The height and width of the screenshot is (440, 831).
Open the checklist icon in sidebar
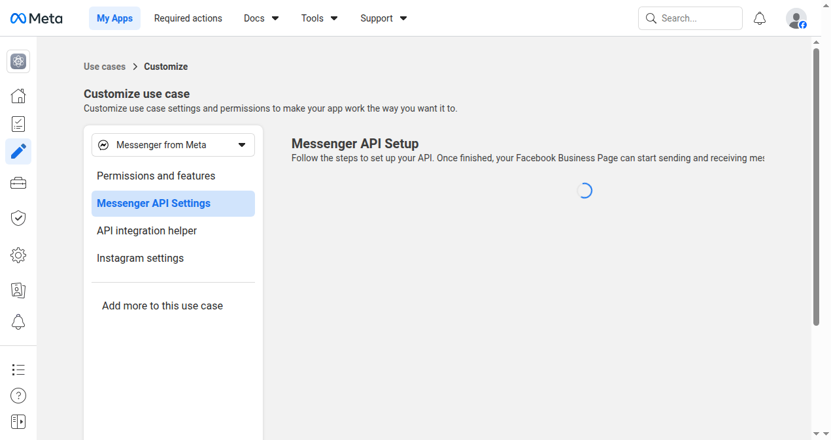(x=18, y=124)
